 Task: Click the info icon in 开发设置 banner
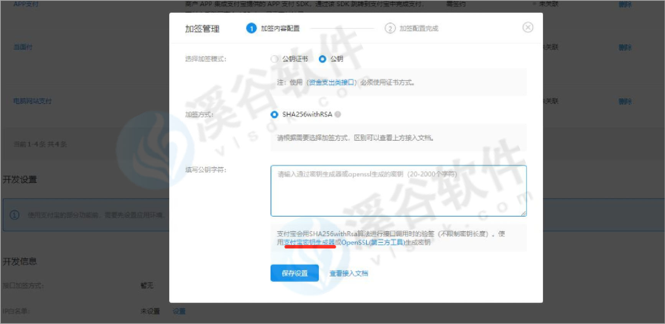pos(14,215)
